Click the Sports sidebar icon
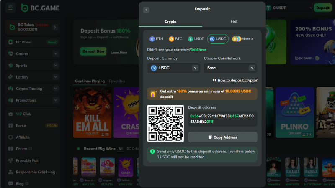 (10, 66)
